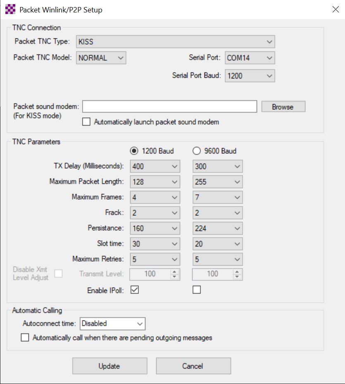Screen dimensions: 345x384
Task: Select the 9600 Baud radio button
Action: 197,151
